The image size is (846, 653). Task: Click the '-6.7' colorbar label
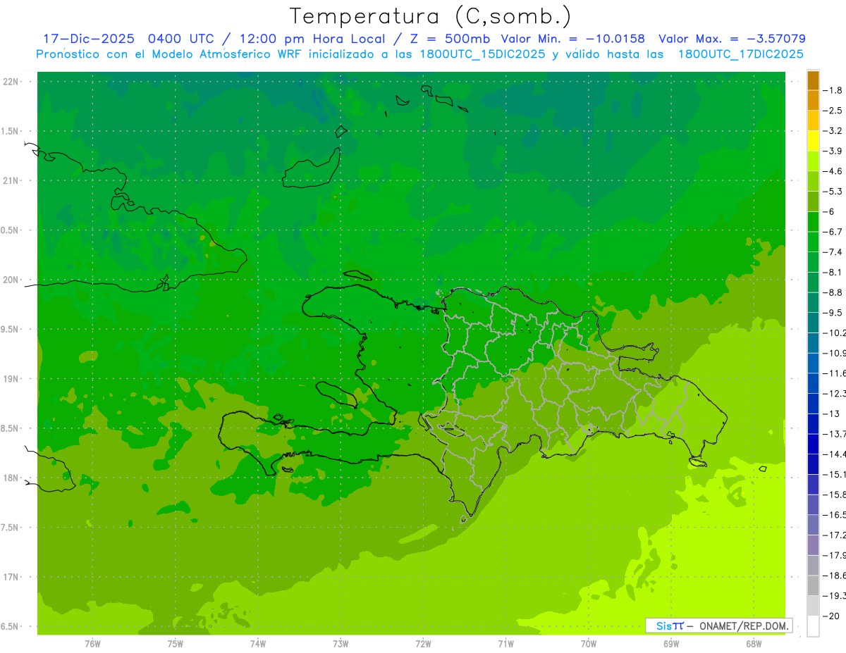pyautogui.click(x=833, y=232)
